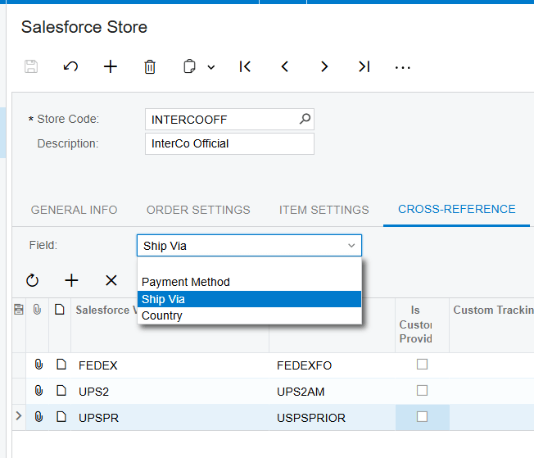534x458 pixels.
Task: Click the attachments paperclip column header
Action: [x=37, y=310]
